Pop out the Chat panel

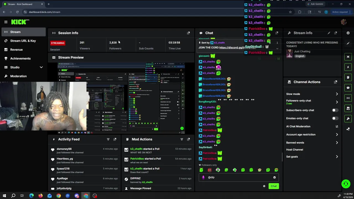277,33
